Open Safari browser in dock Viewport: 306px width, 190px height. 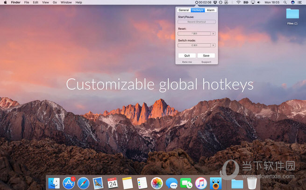tap(83, 183)
